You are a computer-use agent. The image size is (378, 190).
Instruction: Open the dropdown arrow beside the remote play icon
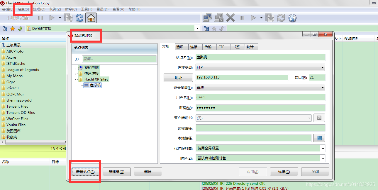point(261,18)
